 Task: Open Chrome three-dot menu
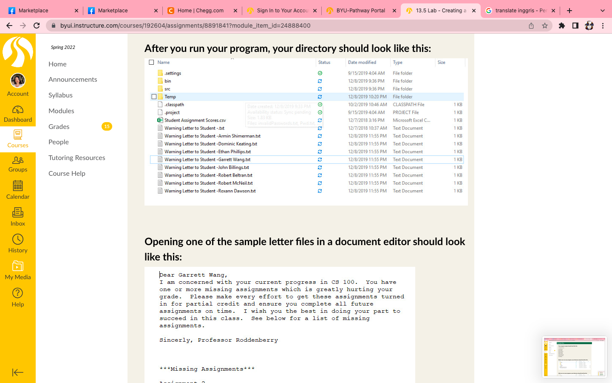click(603, 26)
